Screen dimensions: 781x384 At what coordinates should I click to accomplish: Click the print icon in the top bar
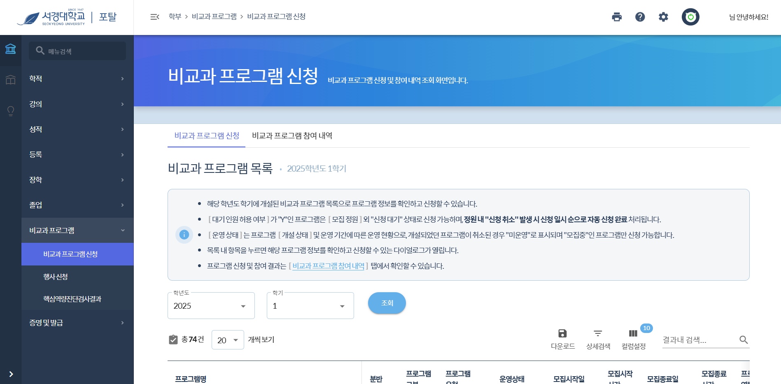pyautogui.click(x=616, y=17)
